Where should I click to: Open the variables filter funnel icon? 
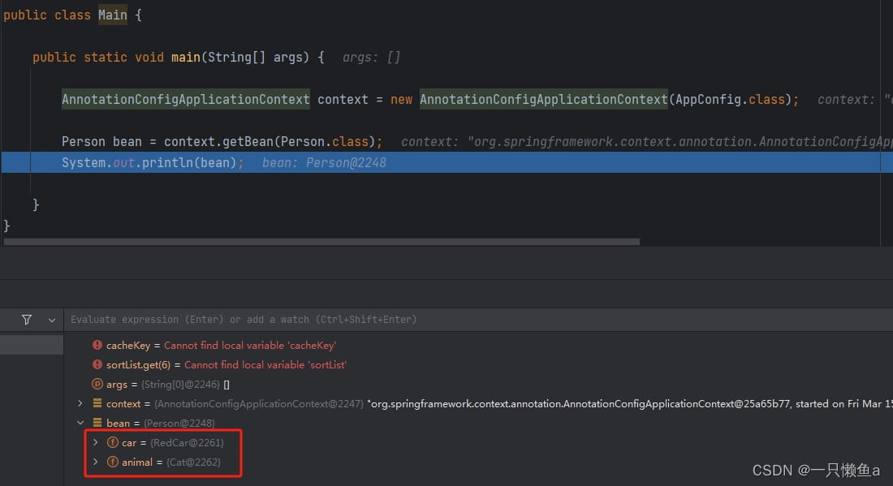point(27,320)
